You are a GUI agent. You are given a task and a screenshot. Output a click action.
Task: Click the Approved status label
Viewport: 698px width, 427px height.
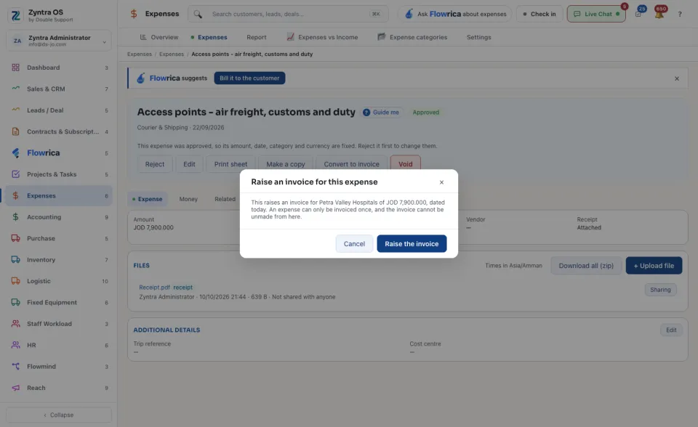pos(425,113)
